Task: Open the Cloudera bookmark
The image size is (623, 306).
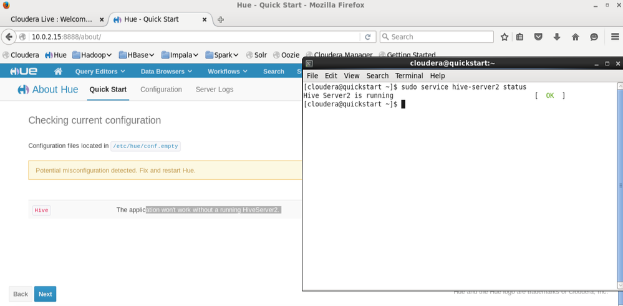Action: [21, 55]
